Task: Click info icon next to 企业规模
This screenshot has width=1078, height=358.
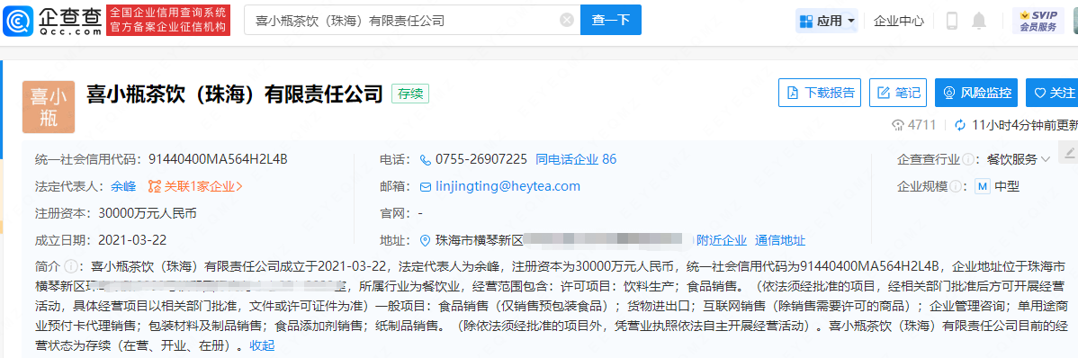Action: coord(956,186)
